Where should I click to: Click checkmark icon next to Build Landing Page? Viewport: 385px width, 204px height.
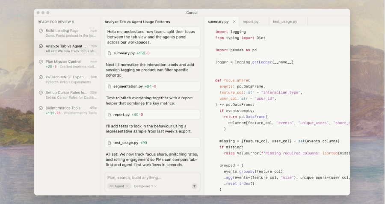41,31
